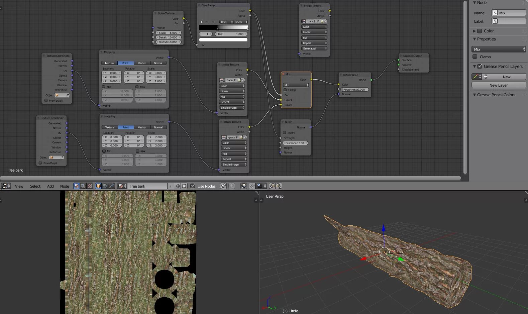
Task: Browse materials with the material sphere icon
Action: tap(122, 186)
